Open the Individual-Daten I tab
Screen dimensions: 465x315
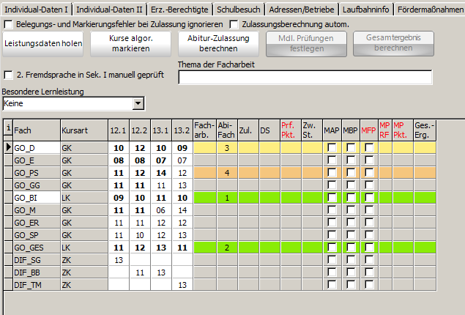click(x=36, y=10)
